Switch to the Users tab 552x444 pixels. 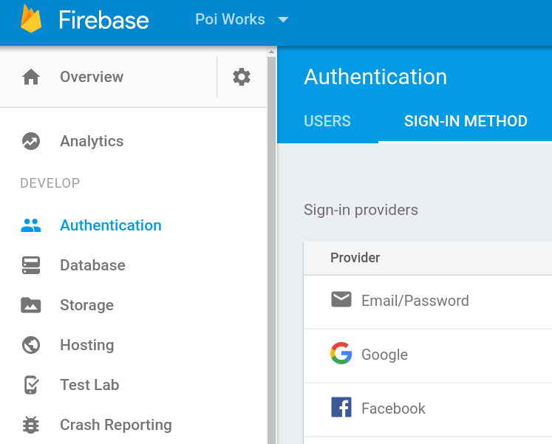327,121
